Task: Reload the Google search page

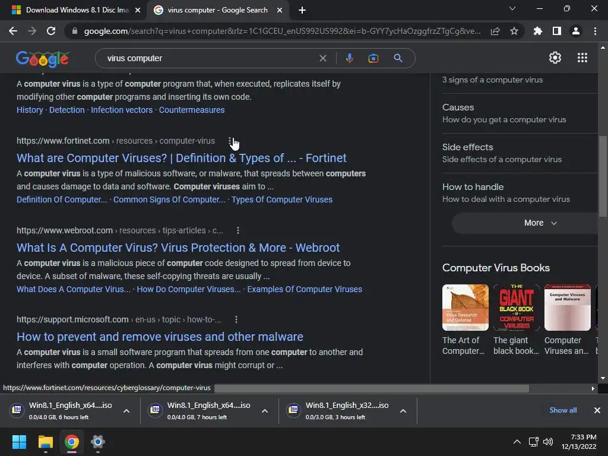Action: (51, 31)
